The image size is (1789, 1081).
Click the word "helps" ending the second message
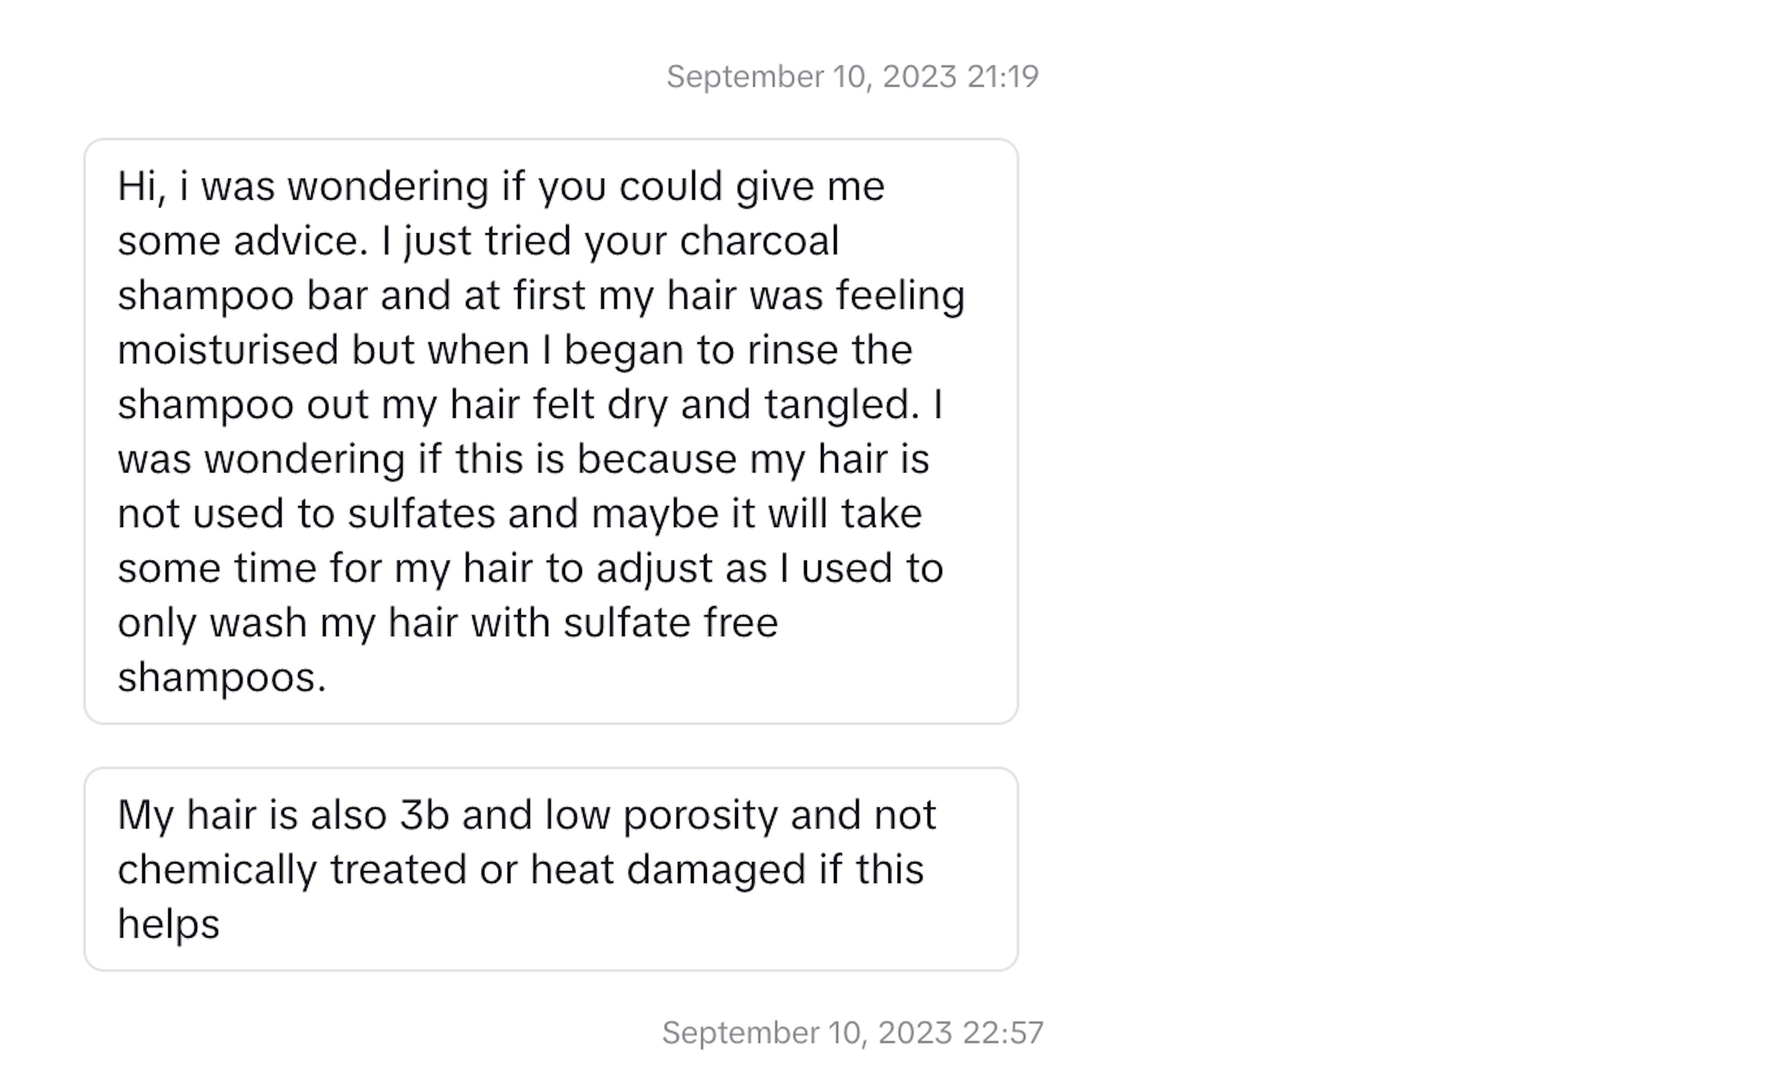pos(169,924)
